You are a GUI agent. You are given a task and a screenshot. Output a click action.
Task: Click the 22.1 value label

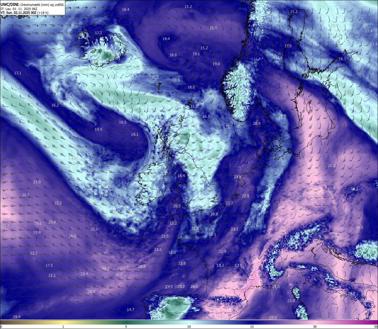94,229
